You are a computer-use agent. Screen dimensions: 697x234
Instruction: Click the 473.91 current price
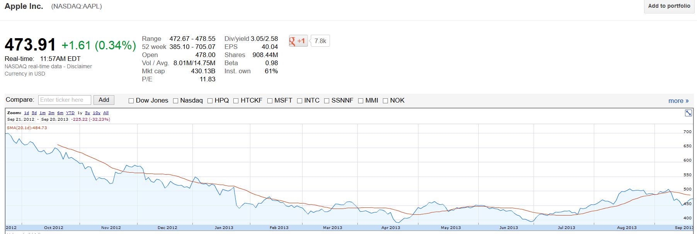(30, 45)
